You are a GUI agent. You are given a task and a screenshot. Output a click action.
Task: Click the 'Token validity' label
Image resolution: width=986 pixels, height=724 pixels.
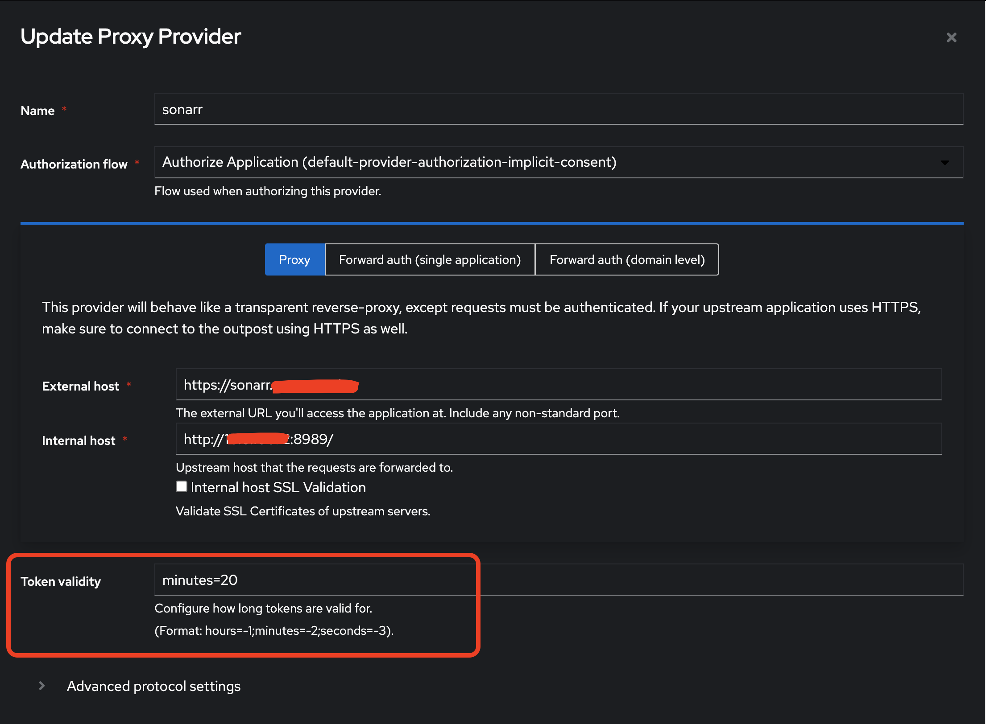click(61, 581)
